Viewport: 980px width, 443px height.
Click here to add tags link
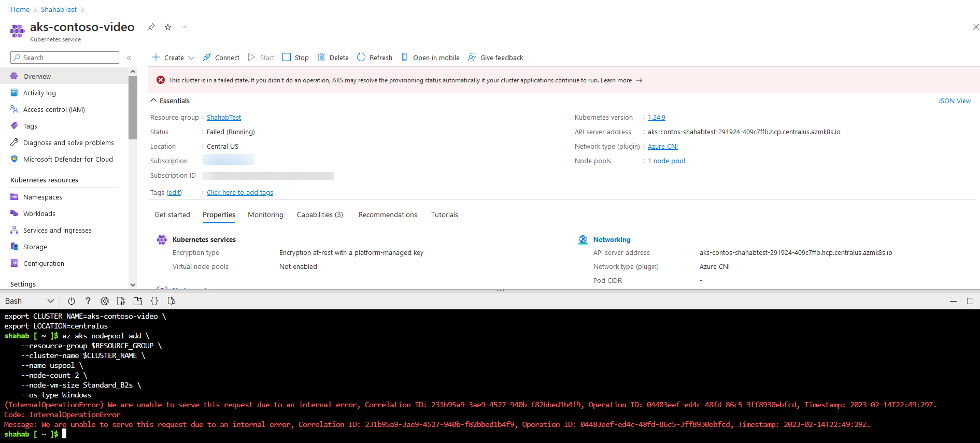click(240, 193)
